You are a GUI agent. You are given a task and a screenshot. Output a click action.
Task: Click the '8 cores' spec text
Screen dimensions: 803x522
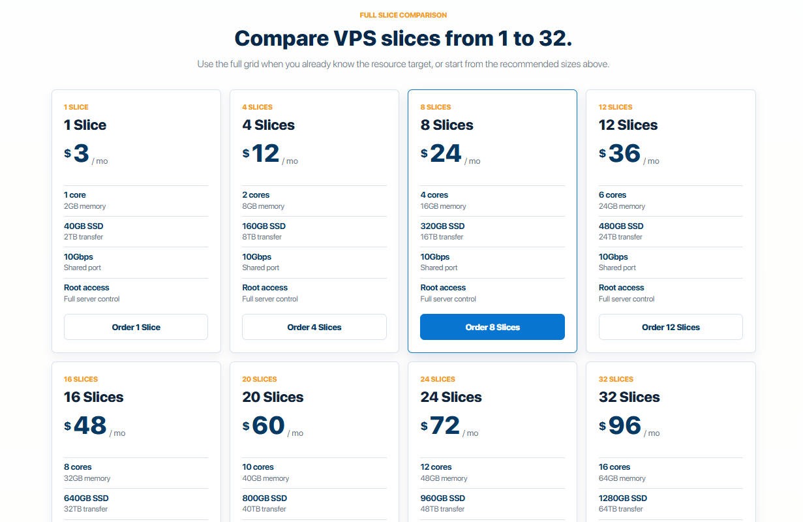pyautogui.click(x=78, y=467)
